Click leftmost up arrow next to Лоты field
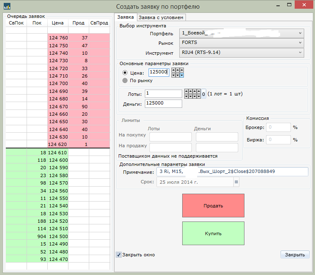 tap(186, 91)
